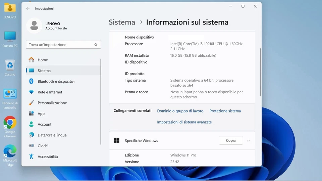Select the Windows 11 Pro edition text
322x181 pixels.
[183, 155]
